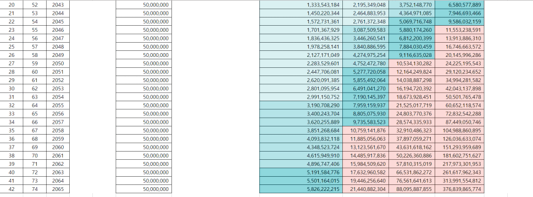
Task: Select cell showing 6,580,577,889
Action: click(459, 5)
